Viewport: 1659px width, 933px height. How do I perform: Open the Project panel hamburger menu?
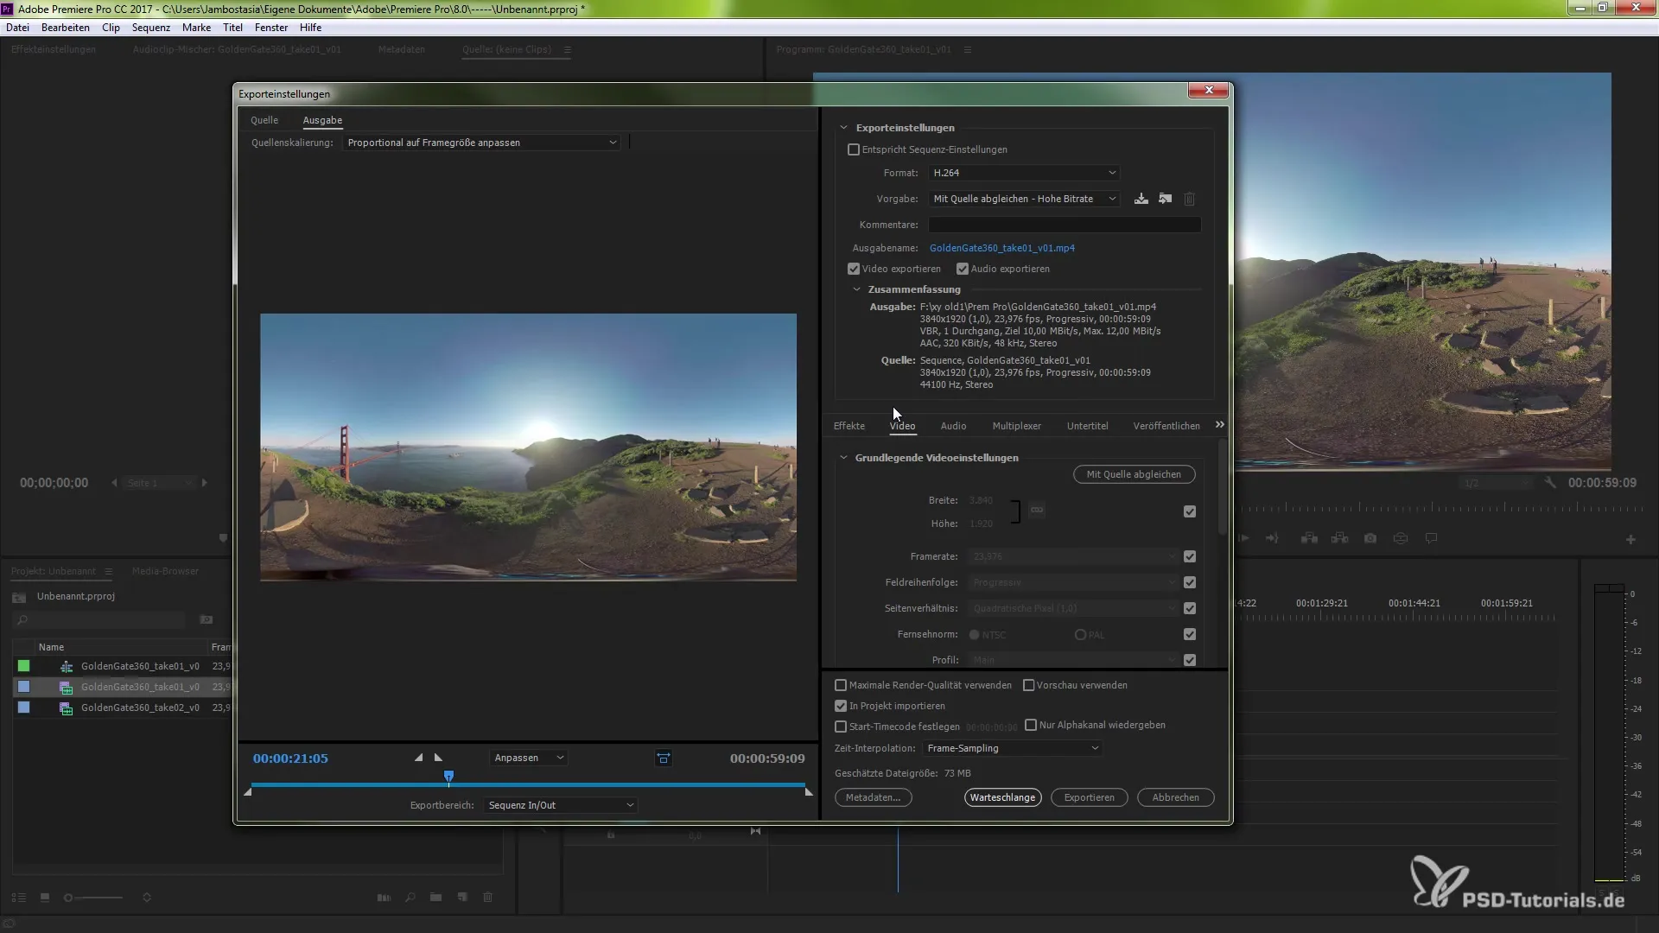(108, 571)
